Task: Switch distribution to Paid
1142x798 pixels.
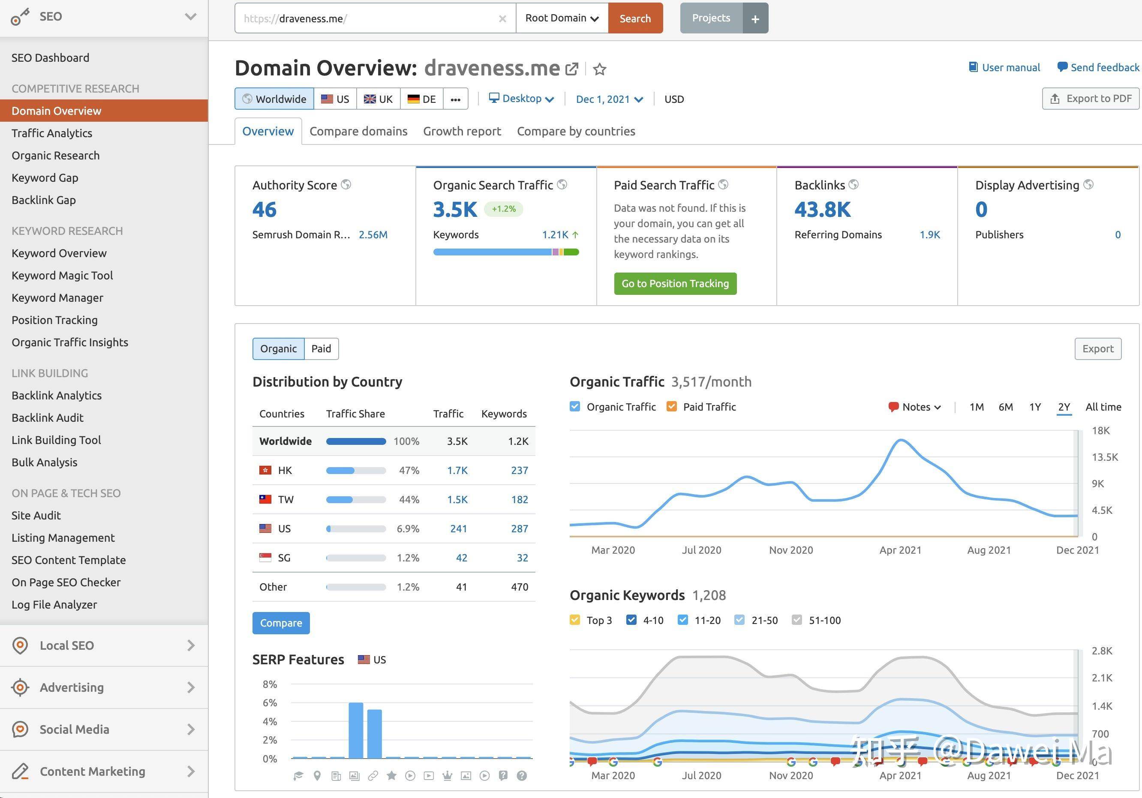Action: pyautogui.click(x=322, y=348)
